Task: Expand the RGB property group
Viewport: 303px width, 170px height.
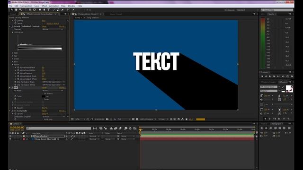Action: coord(13,53)
